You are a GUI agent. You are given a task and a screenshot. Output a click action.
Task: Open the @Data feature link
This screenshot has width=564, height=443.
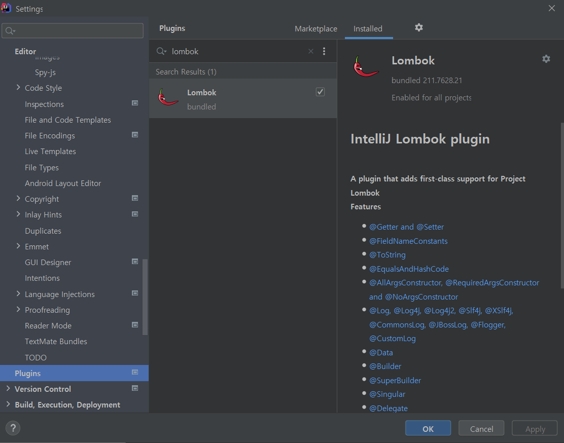point(381,353)
